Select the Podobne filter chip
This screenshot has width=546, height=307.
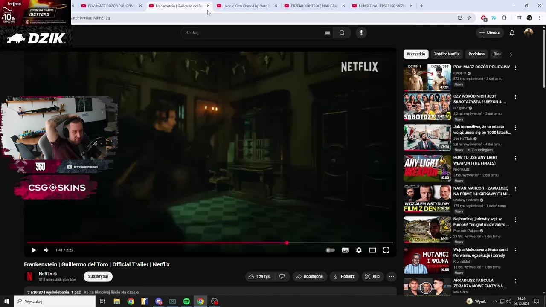click(x=476, y=54)
